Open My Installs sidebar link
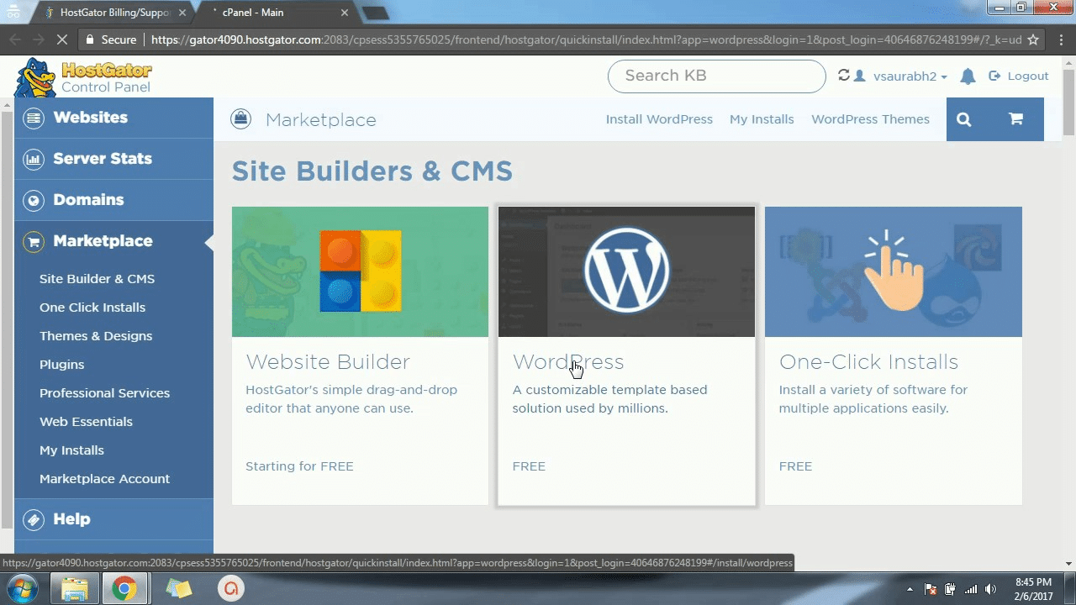Screen dimensions: 1076x605 tap(71, 450)
